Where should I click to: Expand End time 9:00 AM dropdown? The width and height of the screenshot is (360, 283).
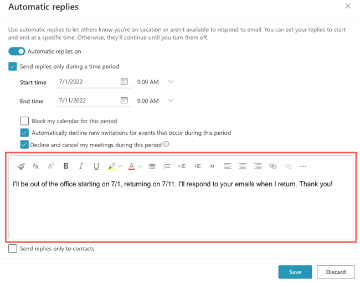tap(171, 101)
